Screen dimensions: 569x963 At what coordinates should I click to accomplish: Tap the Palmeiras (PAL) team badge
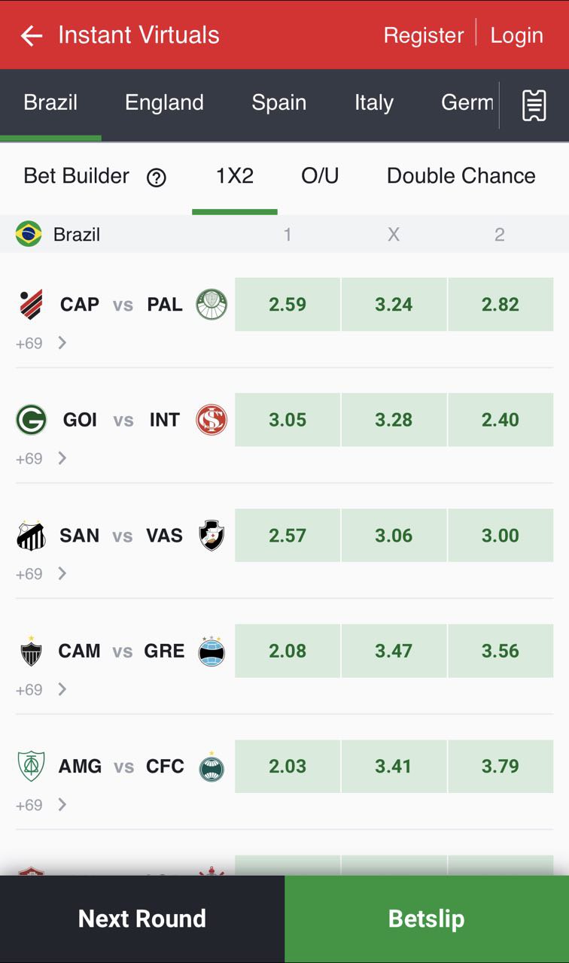point(211,305)
